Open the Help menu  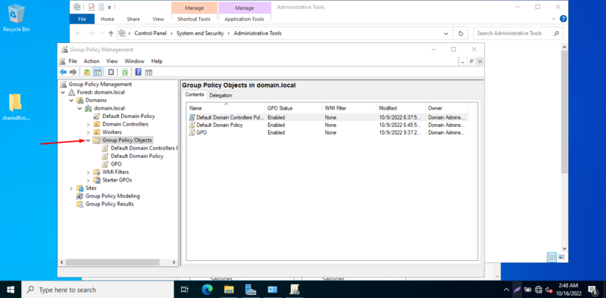pos(157,61)
